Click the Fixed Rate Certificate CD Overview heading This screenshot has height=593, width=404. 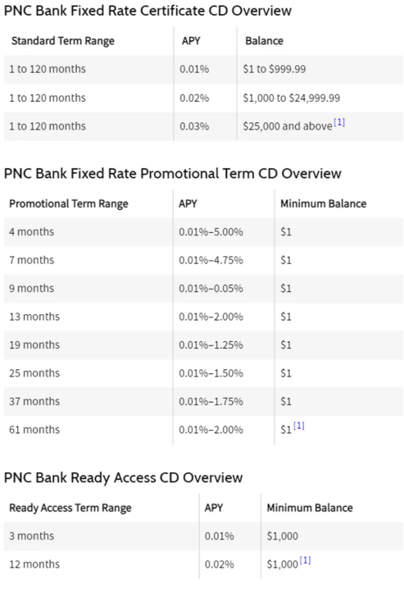tap(148, 11)
